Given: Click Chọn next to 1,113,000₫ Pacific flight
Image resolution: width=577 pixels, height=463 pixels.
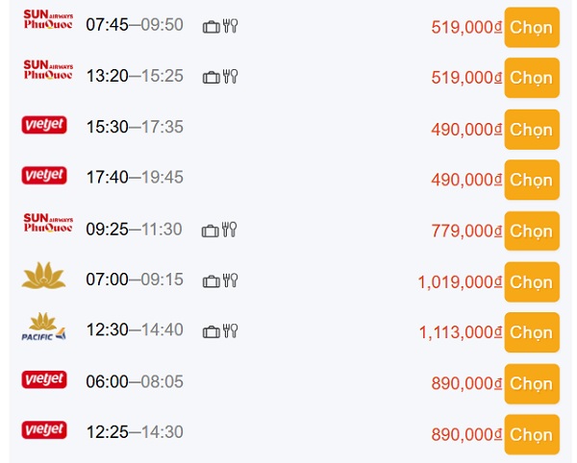Looking at the screenshot, I should point(532,332).
